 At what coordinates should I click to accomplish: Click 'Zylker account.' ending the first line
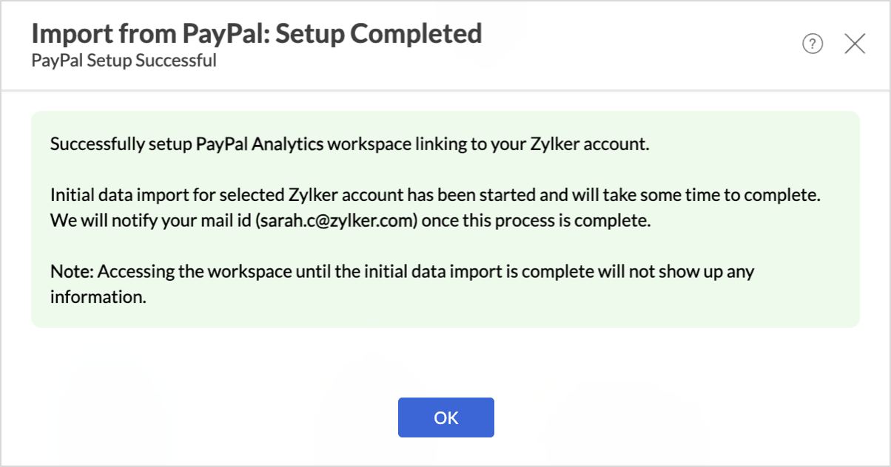tap(591, 144)
